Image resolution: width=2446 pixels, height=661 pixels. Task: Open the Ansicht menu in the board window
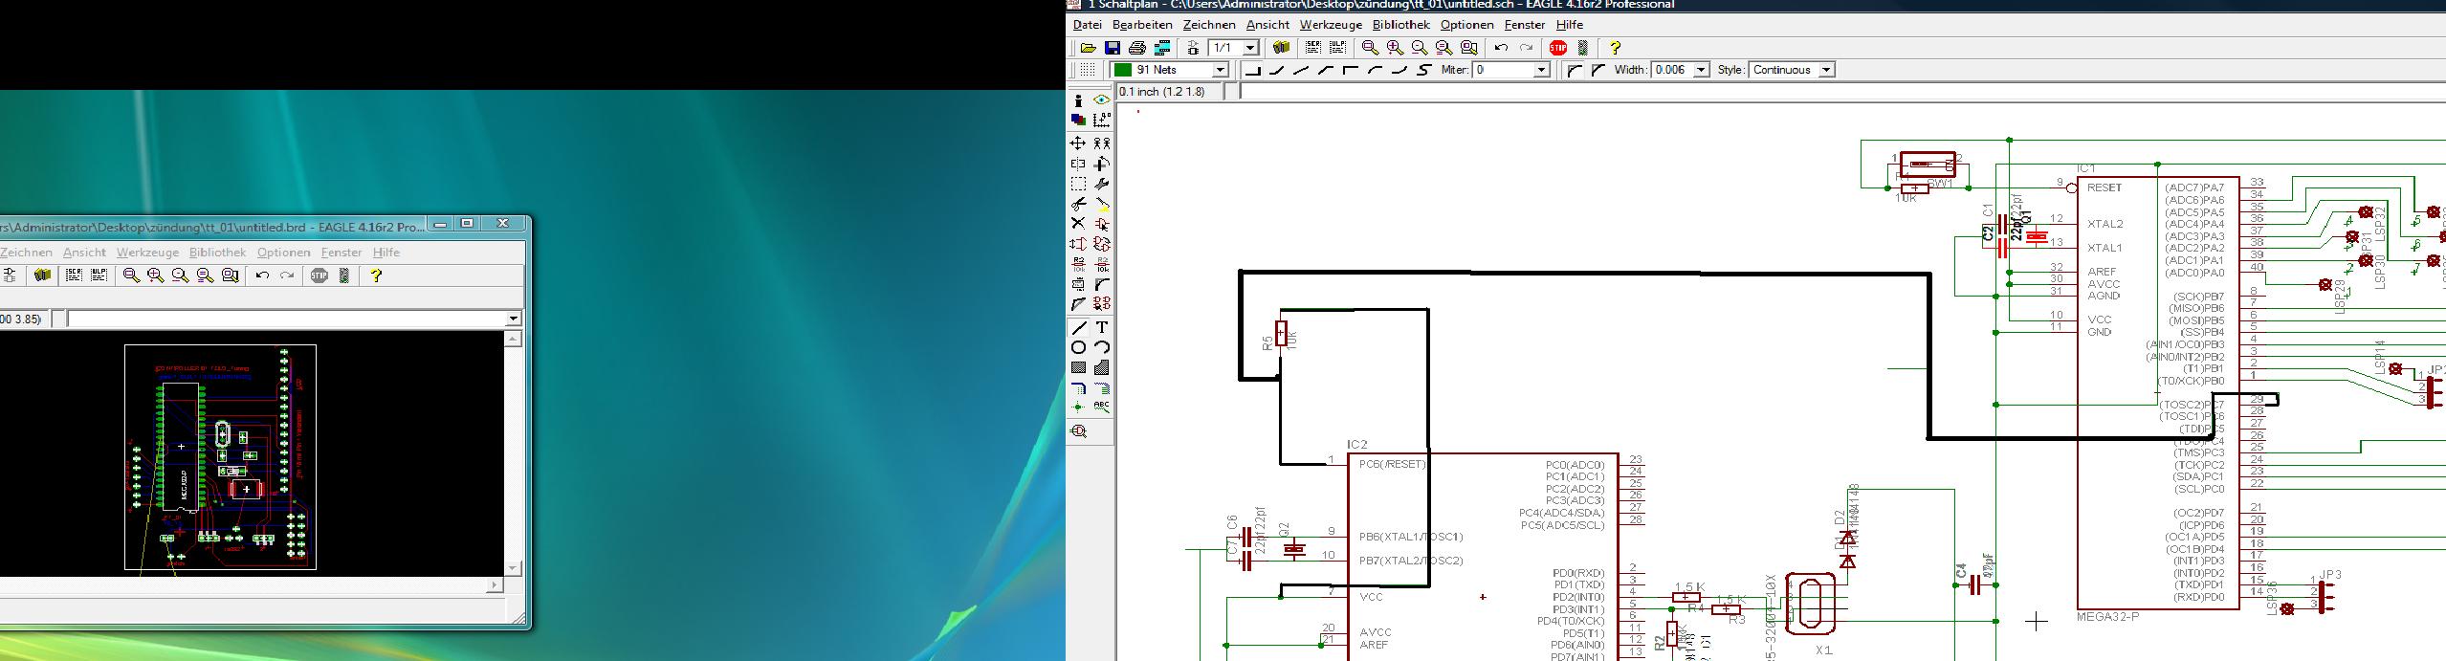[x=84, y=253]
